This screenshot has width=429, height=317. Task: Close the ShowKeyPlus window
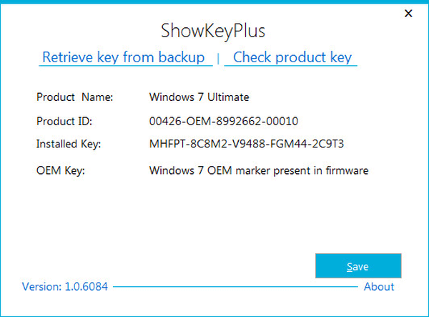coord(408,14)
